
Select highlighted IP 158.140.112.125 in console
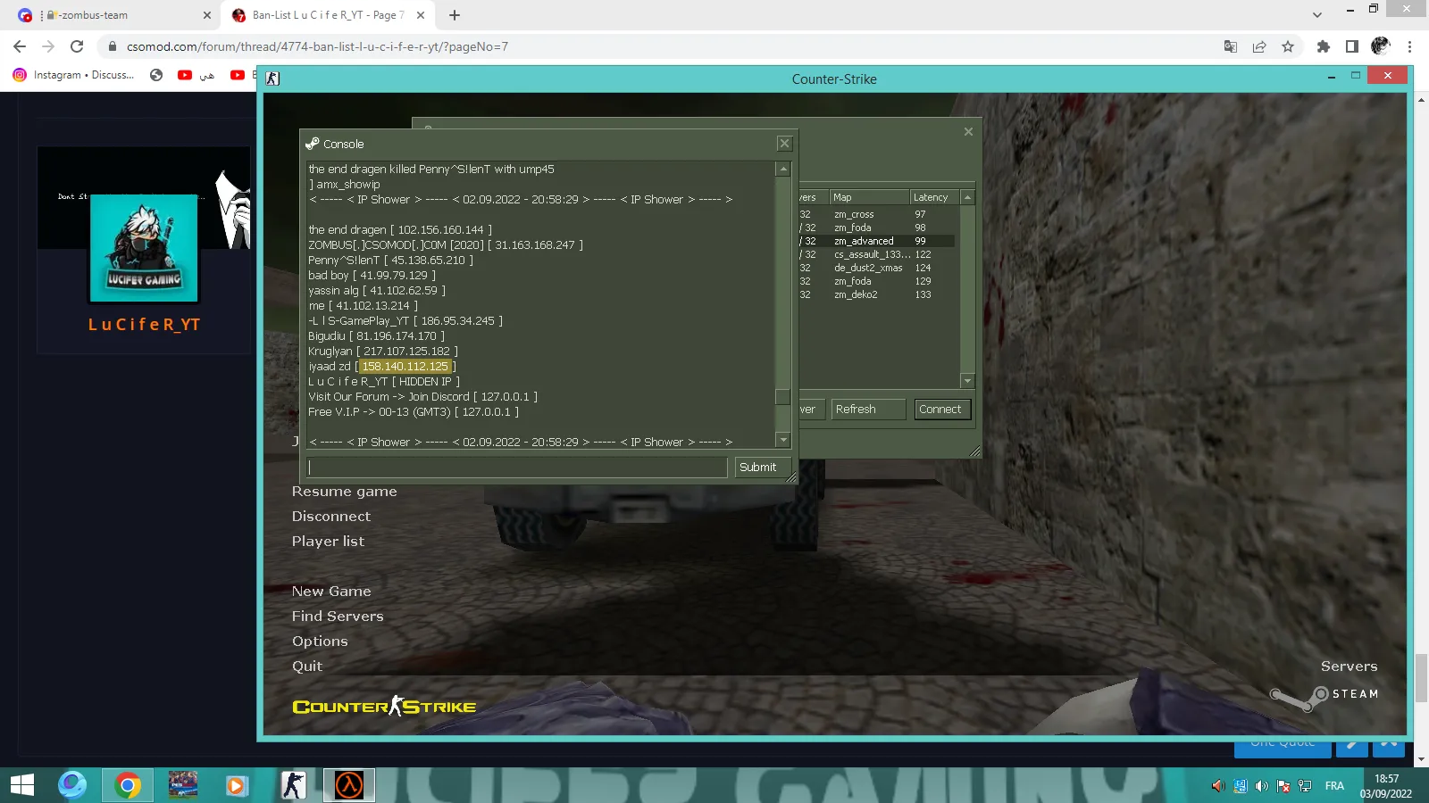[x=405, y=367]
